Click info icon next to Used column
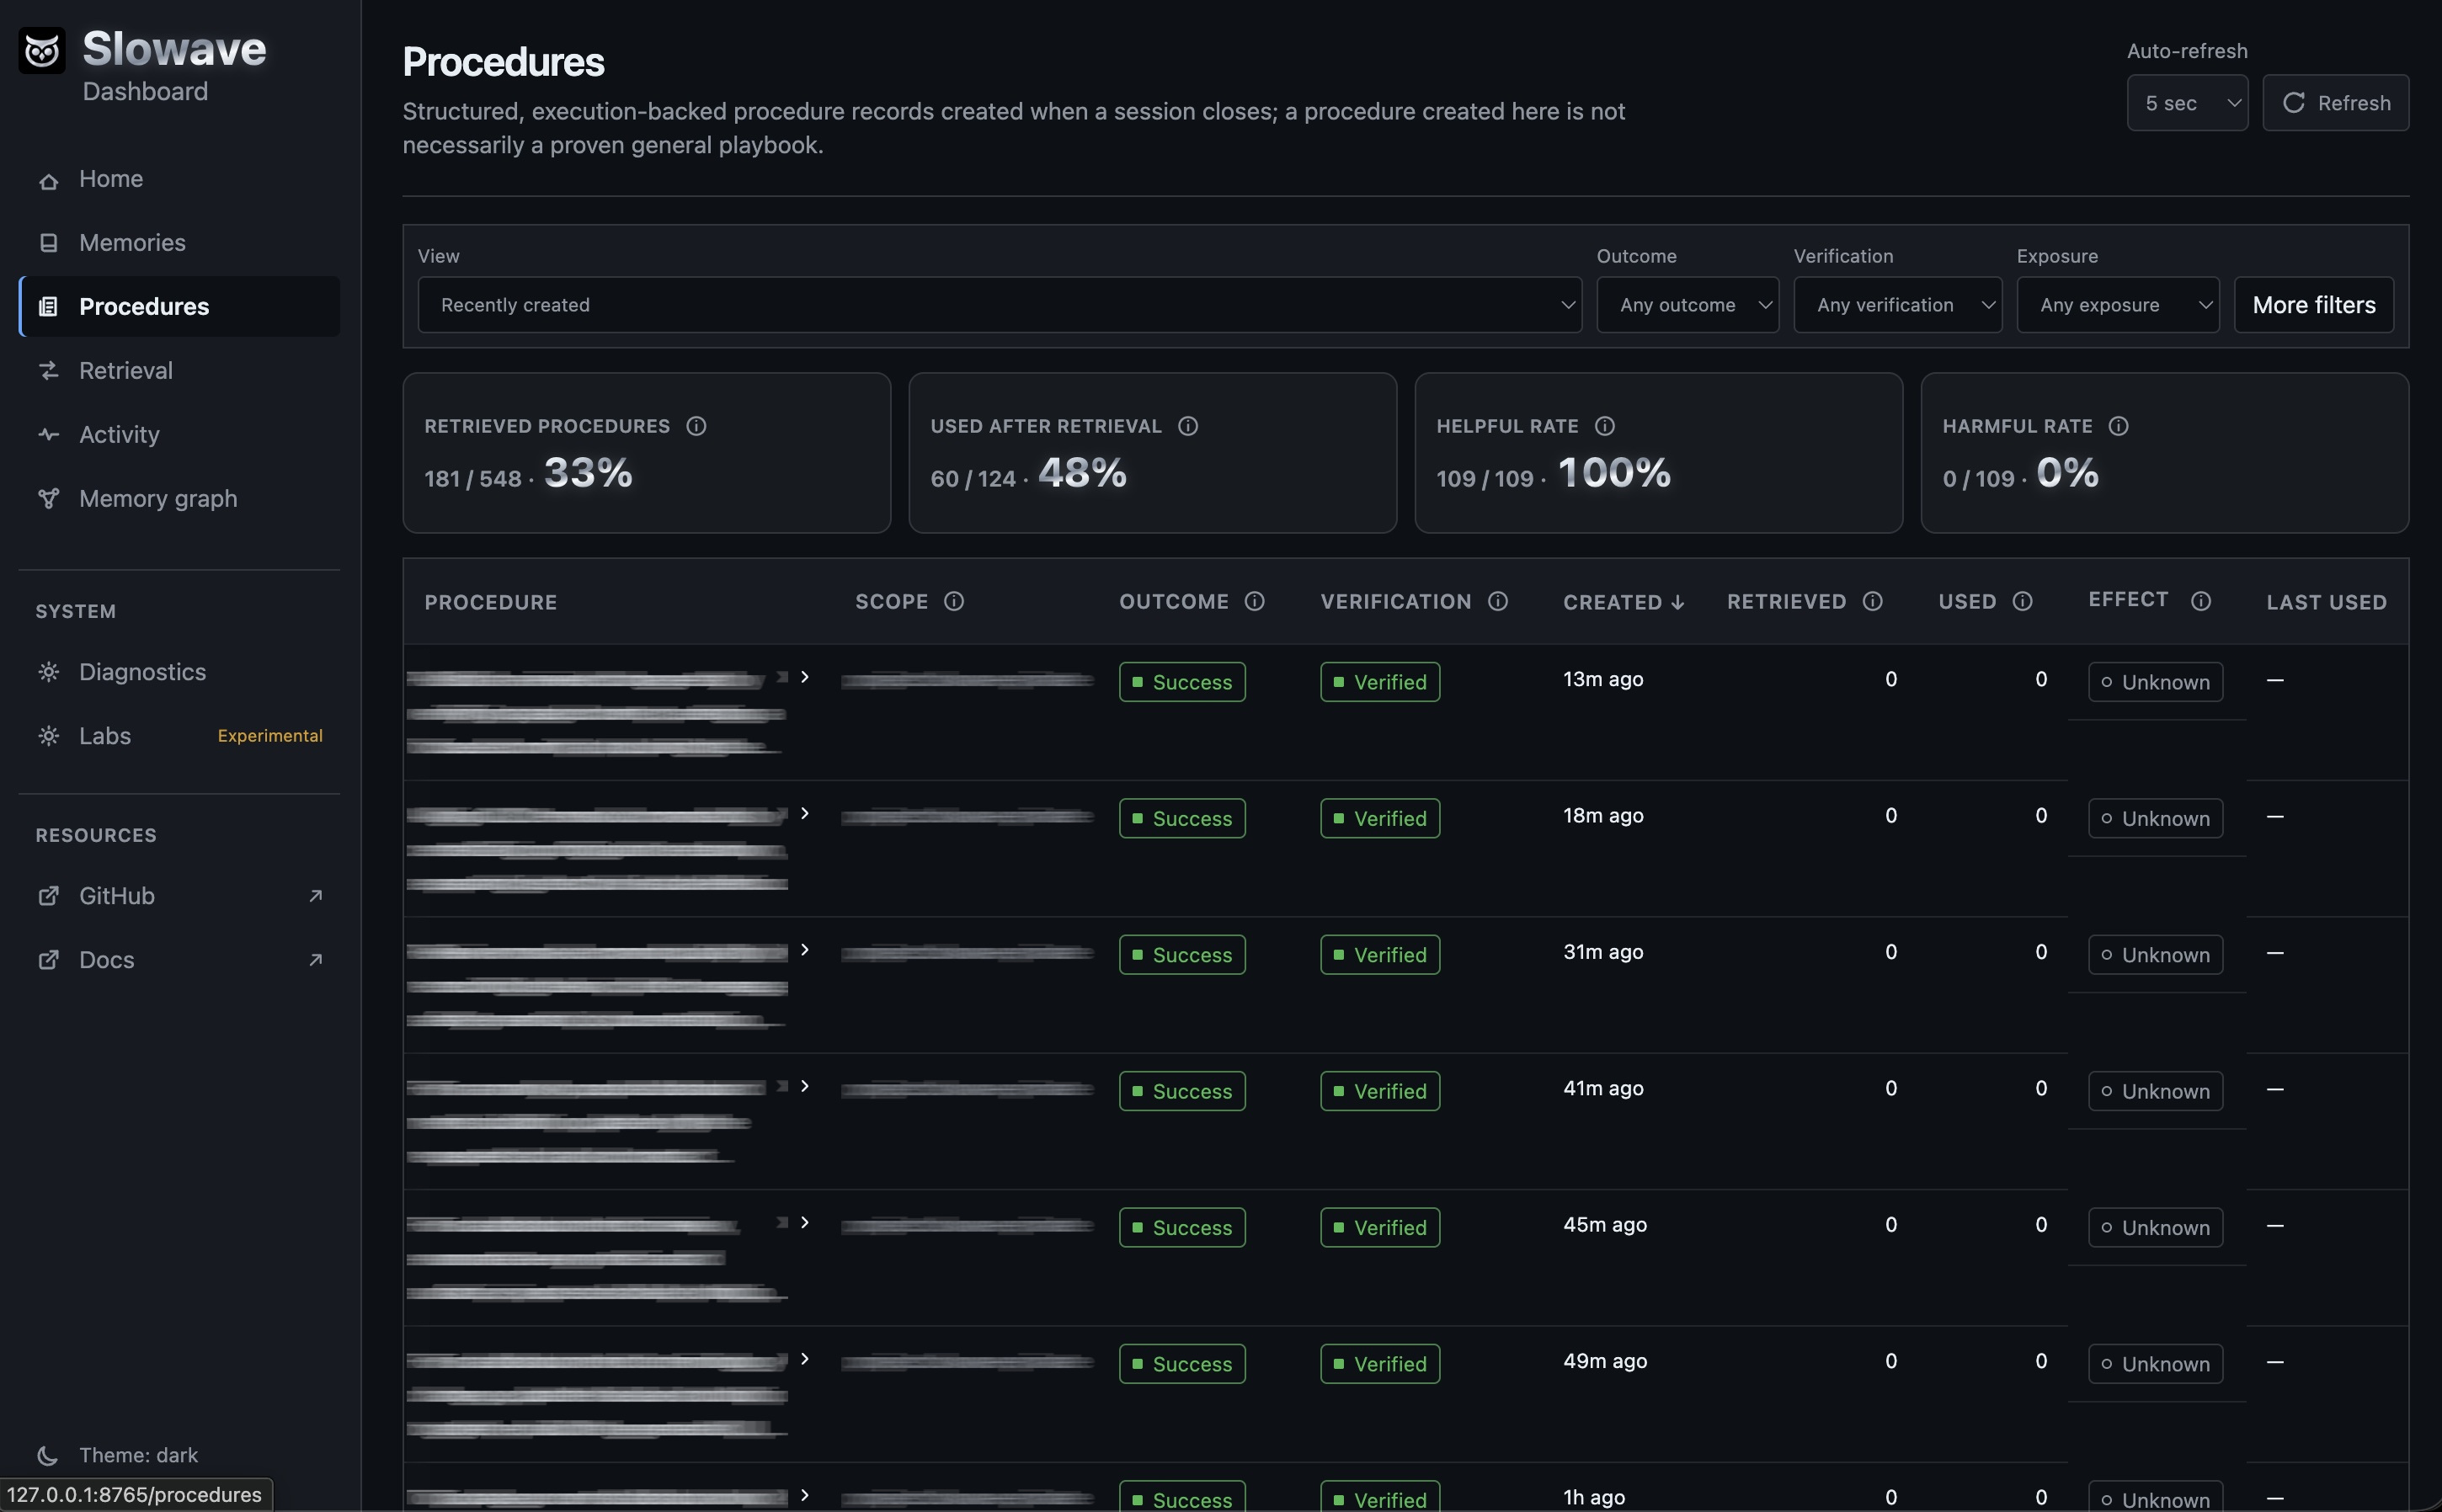The width and height of the screenshot is (2442, 1512). point(2022,601)
